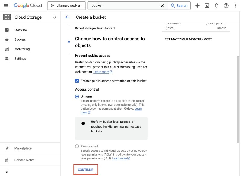Clear the search box text
Screen dimensions: 241x176
pyautogui.click(x=162, y=5)
